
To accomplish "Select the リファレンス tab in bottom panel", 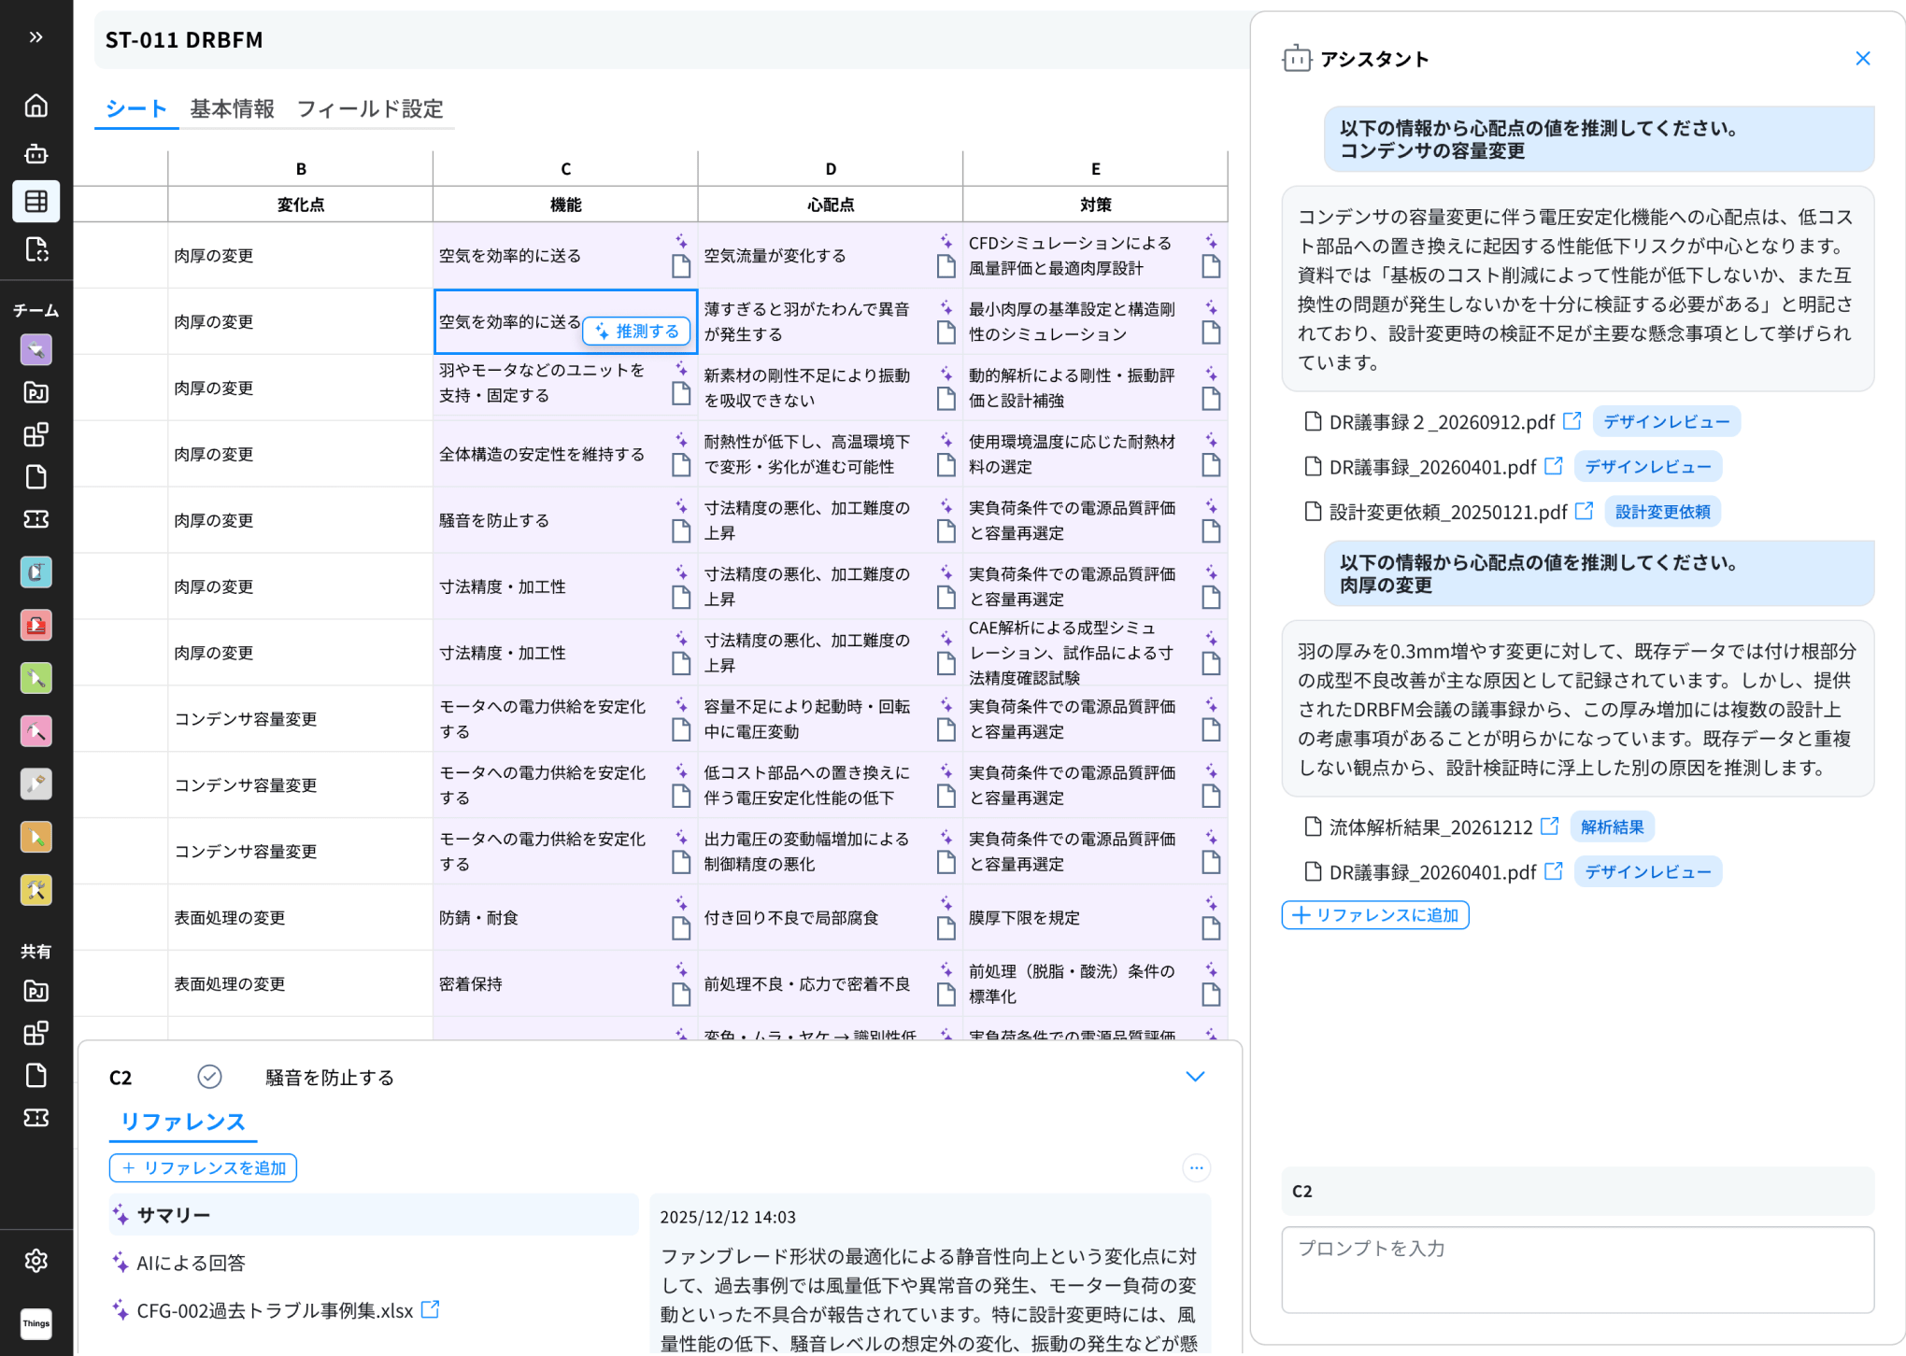I will tap(183, 1122).
